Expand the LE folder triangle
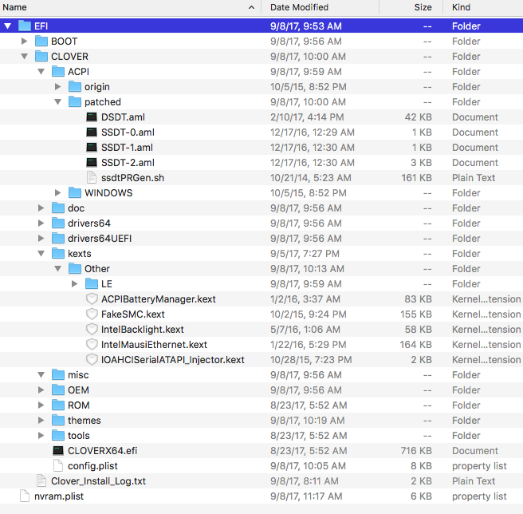This screenshot has height=514, width=523. pos(74,284)
